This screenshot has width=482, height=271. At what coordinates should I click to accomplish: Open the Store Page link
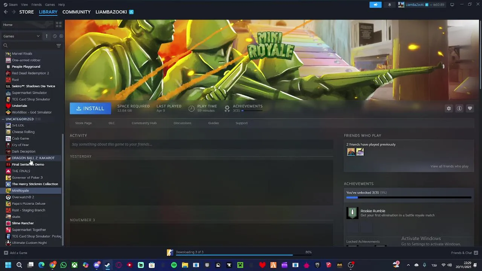click(83, 123)
